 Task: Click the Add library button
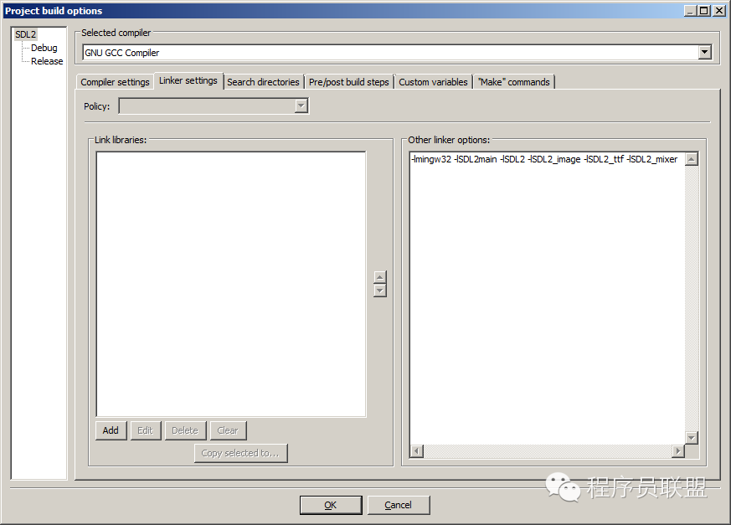(x=111, y=430)
